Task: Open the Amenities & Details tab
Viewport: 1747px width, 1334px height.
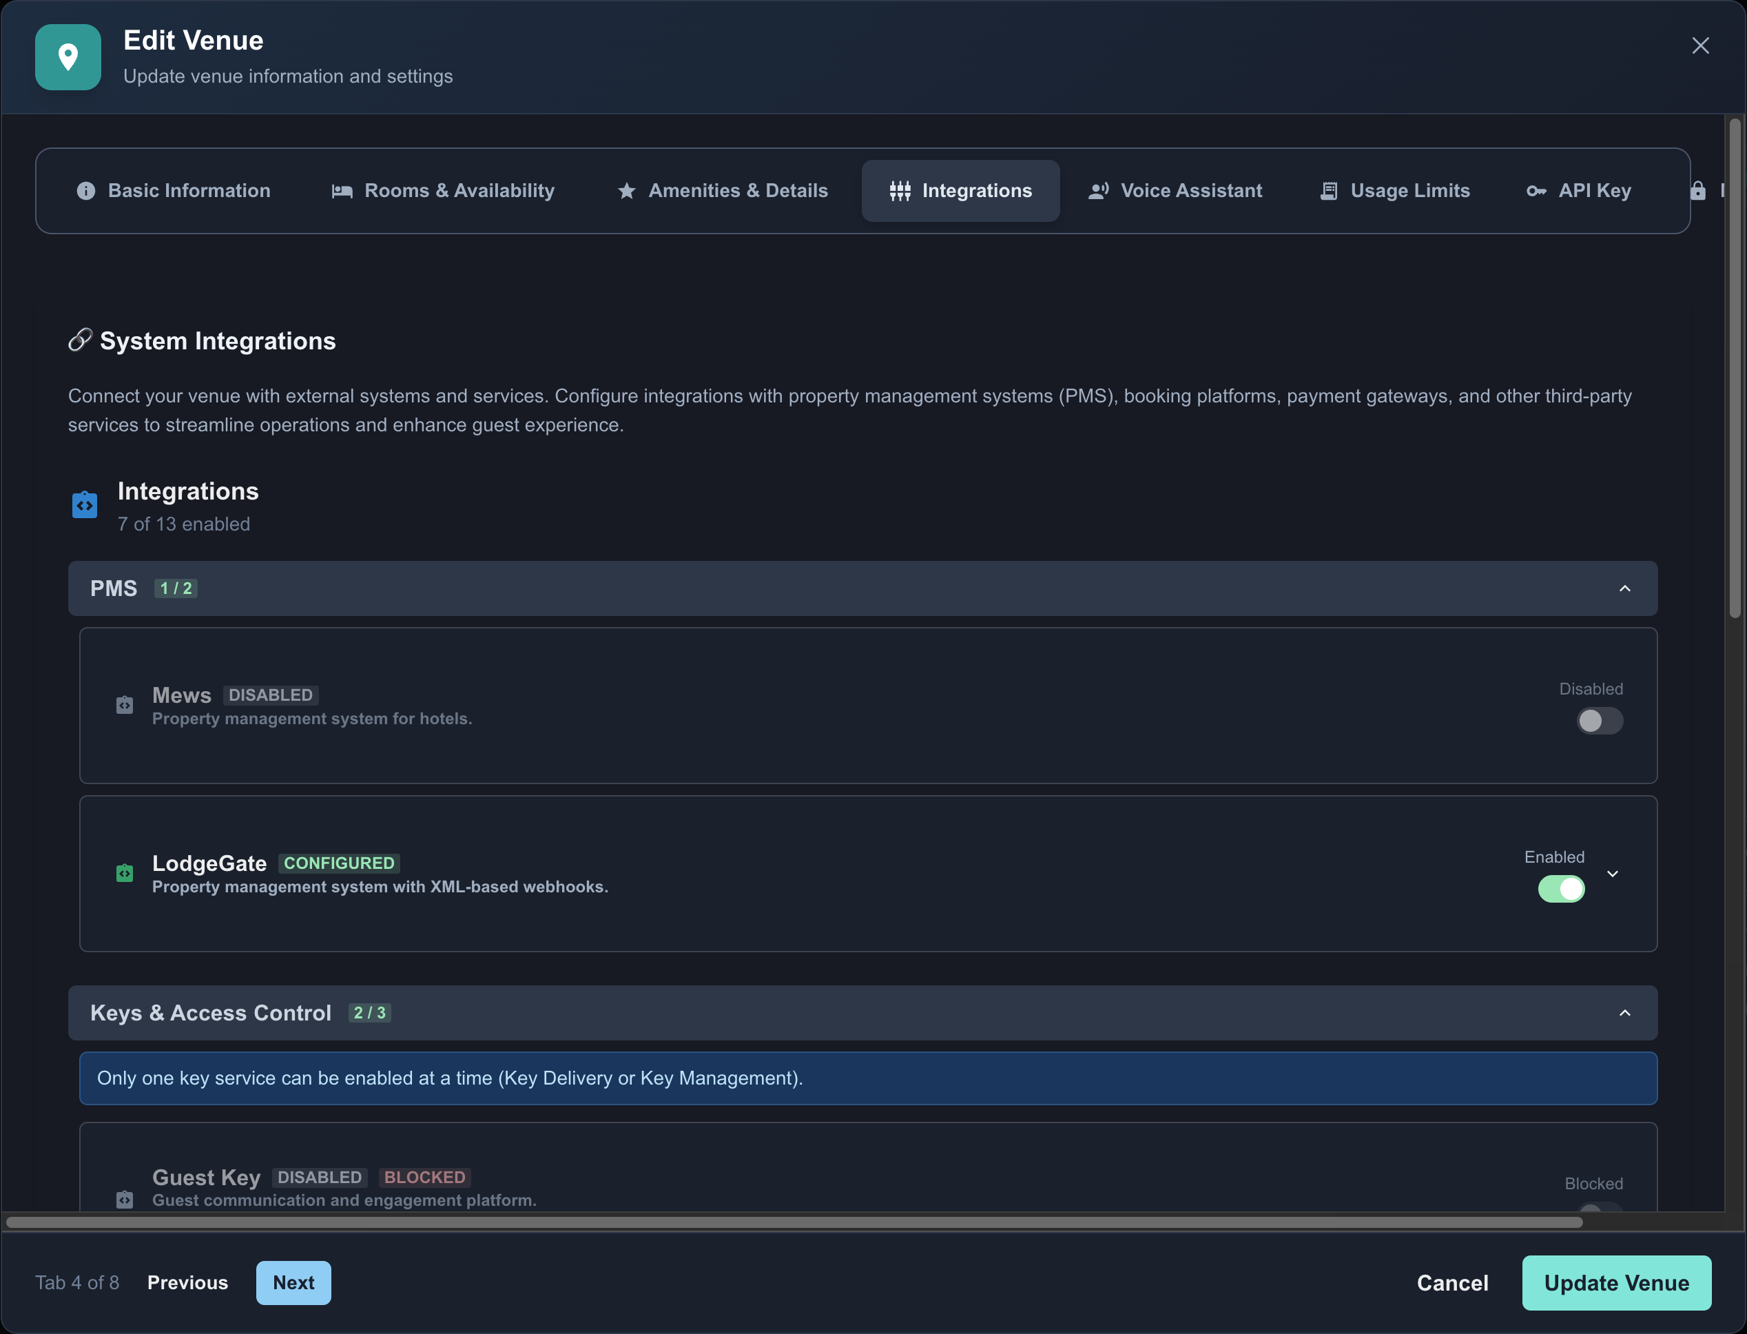Action: [723, 192]
